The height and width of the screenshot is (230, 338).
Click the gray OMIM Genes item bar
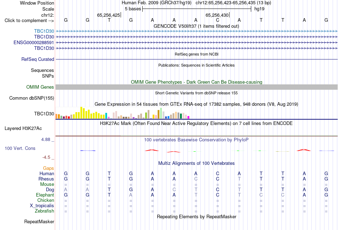196,87
